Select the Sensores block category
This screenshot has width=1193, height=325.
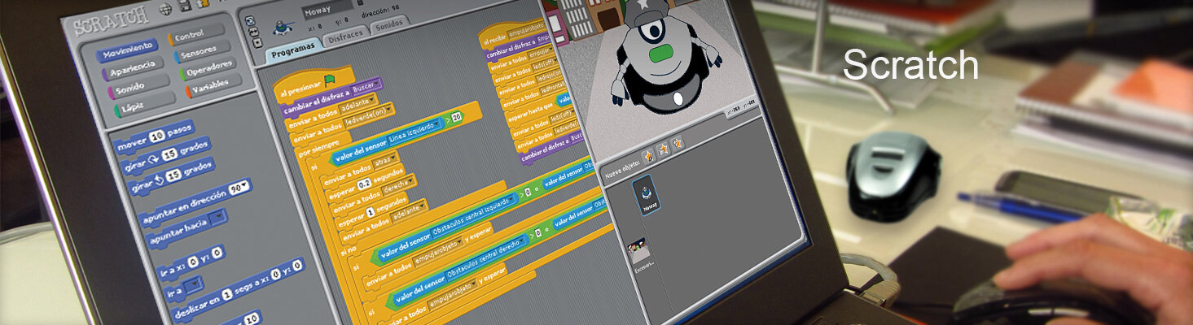pyautogui.click(x=201, y=53)
